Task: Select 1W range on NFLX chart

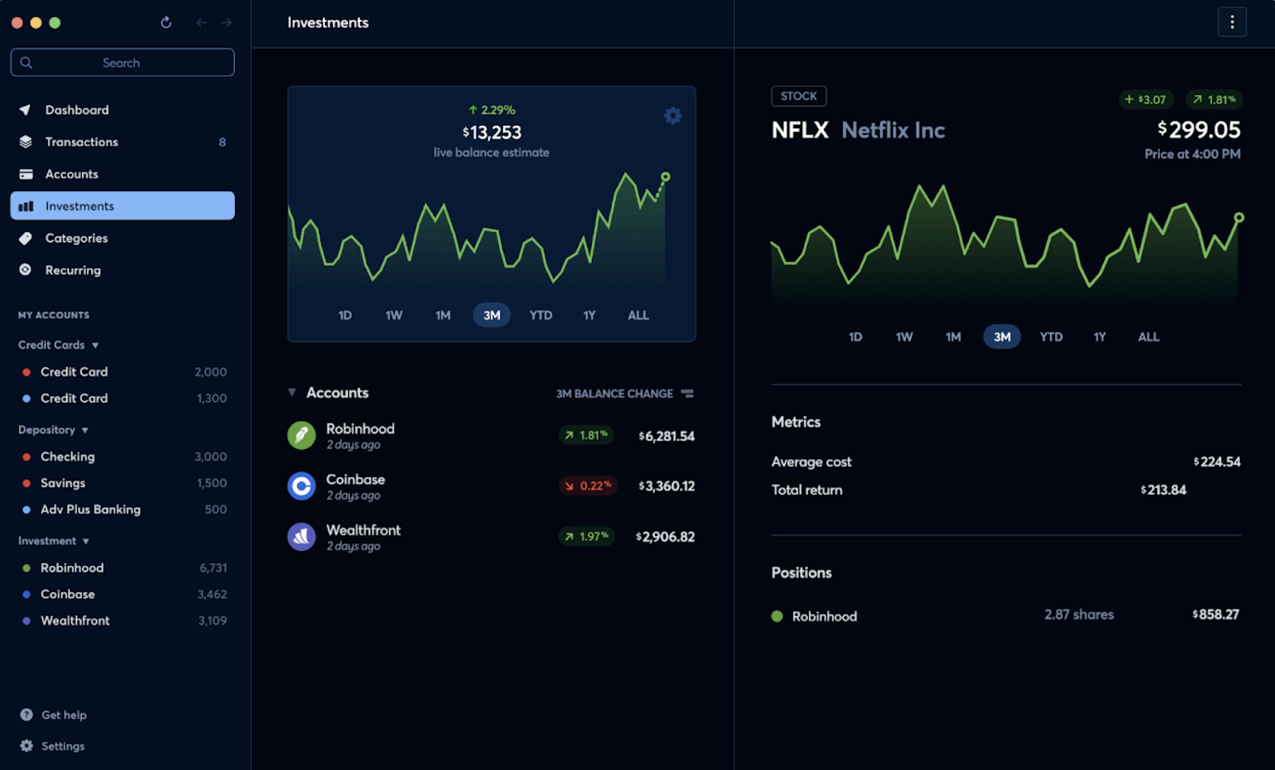Action: (904, 337)
